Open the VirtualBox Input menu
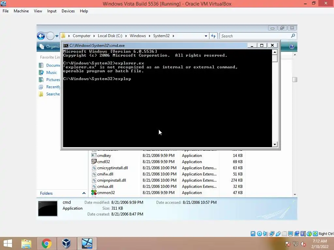 tap(52, 11)
